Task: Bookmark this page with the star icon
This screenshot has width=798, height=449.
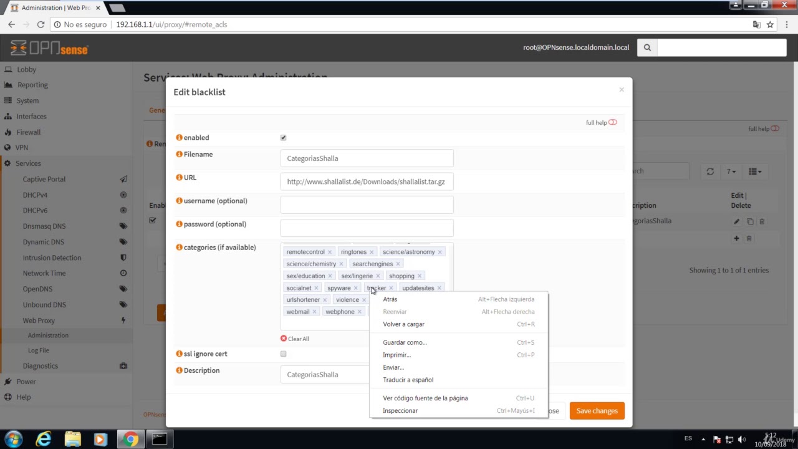Action: [x=770, y=24]
